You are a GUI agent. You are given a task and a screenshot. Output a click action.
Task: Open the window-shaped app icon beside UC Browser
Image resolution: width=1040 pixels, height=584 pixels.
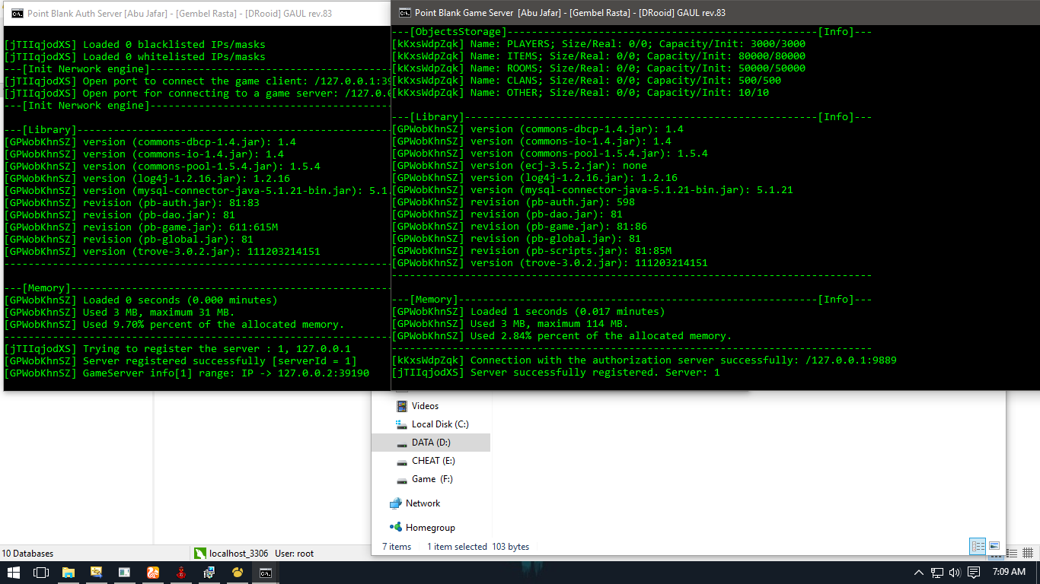[125, 572]
